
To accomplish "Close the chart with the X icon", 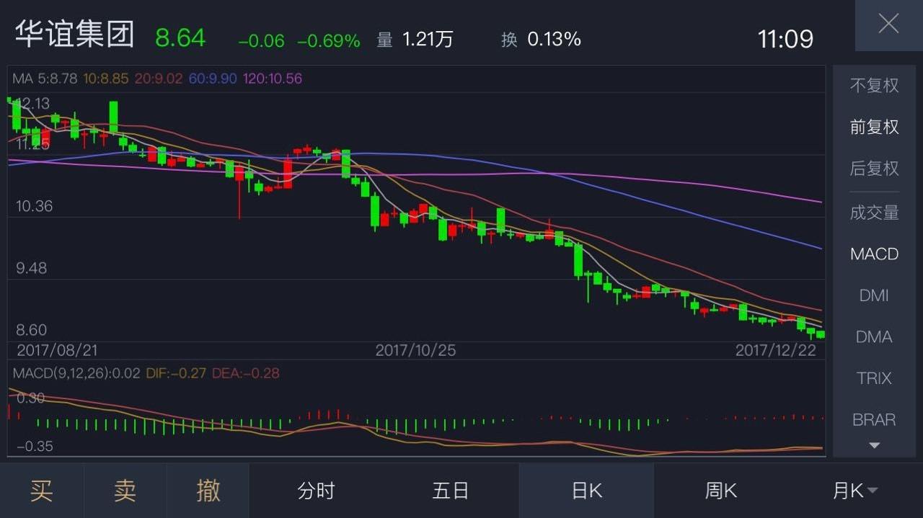I will coord(888,24).
